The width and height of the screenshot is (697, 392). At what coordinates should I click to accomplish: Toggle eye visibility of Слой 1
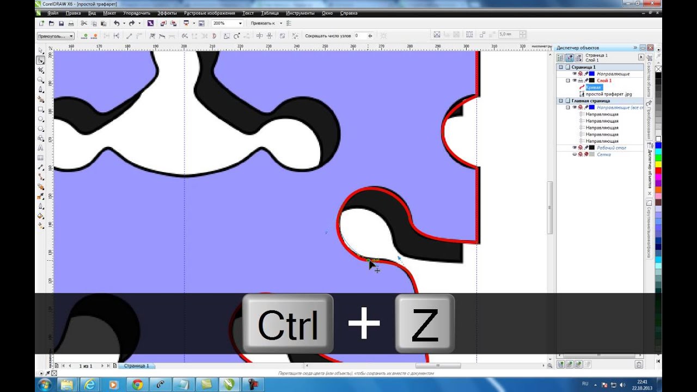[x=574, y=81]
